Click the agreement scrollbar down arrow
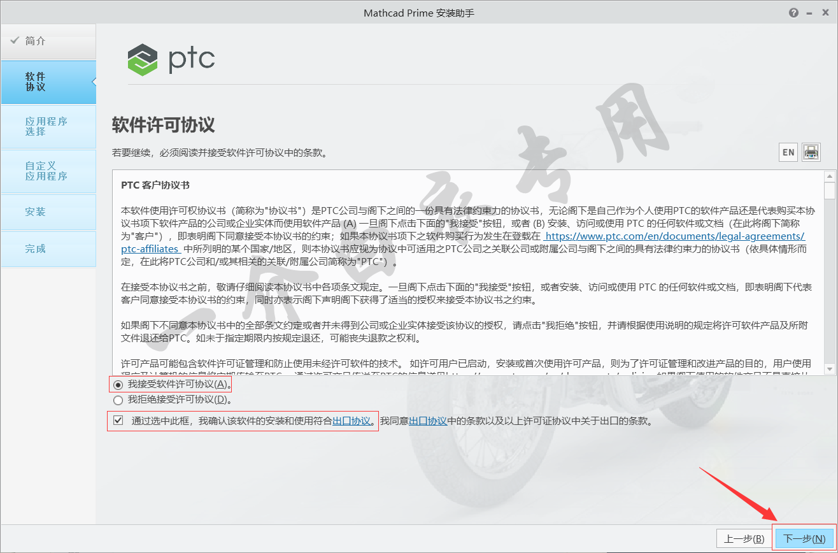 (829, 369)
